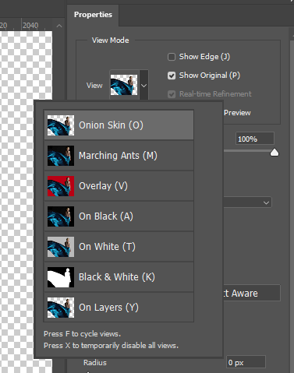The height and width of the screenshot is (373, 294).
Task: Click the Radius label
Action: (95, 363)
